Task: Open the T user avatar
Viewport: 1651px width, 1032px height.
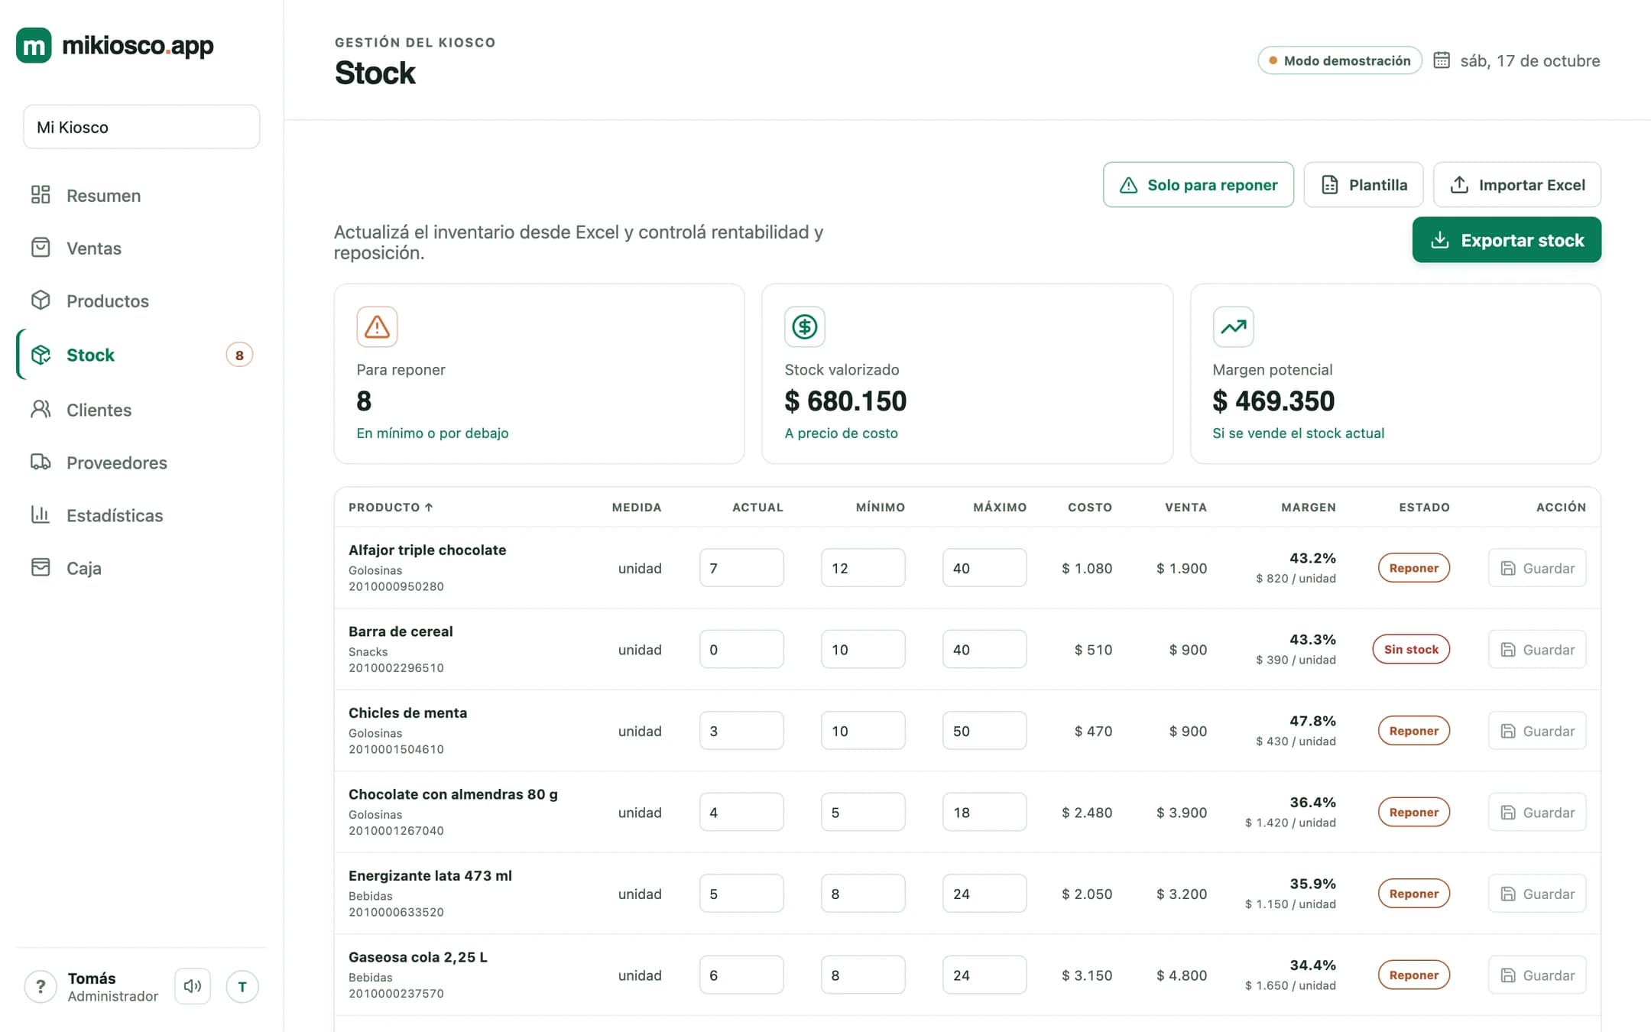Action: pos(242,986)
